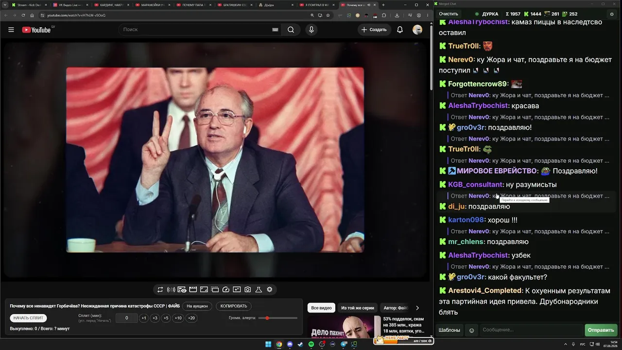Screen dimensions: 622x350
Task: Open the YouTube account avatar menu
Action: tap(417, 30)
